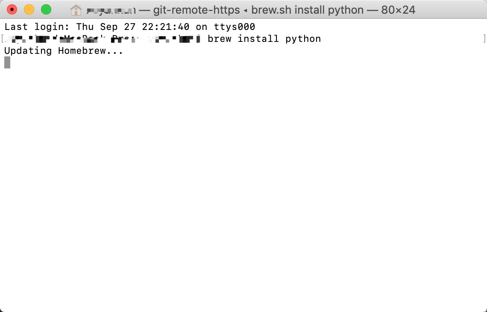
Task: Select the red close traffic light icon
Action: click(x=12, y=9)
